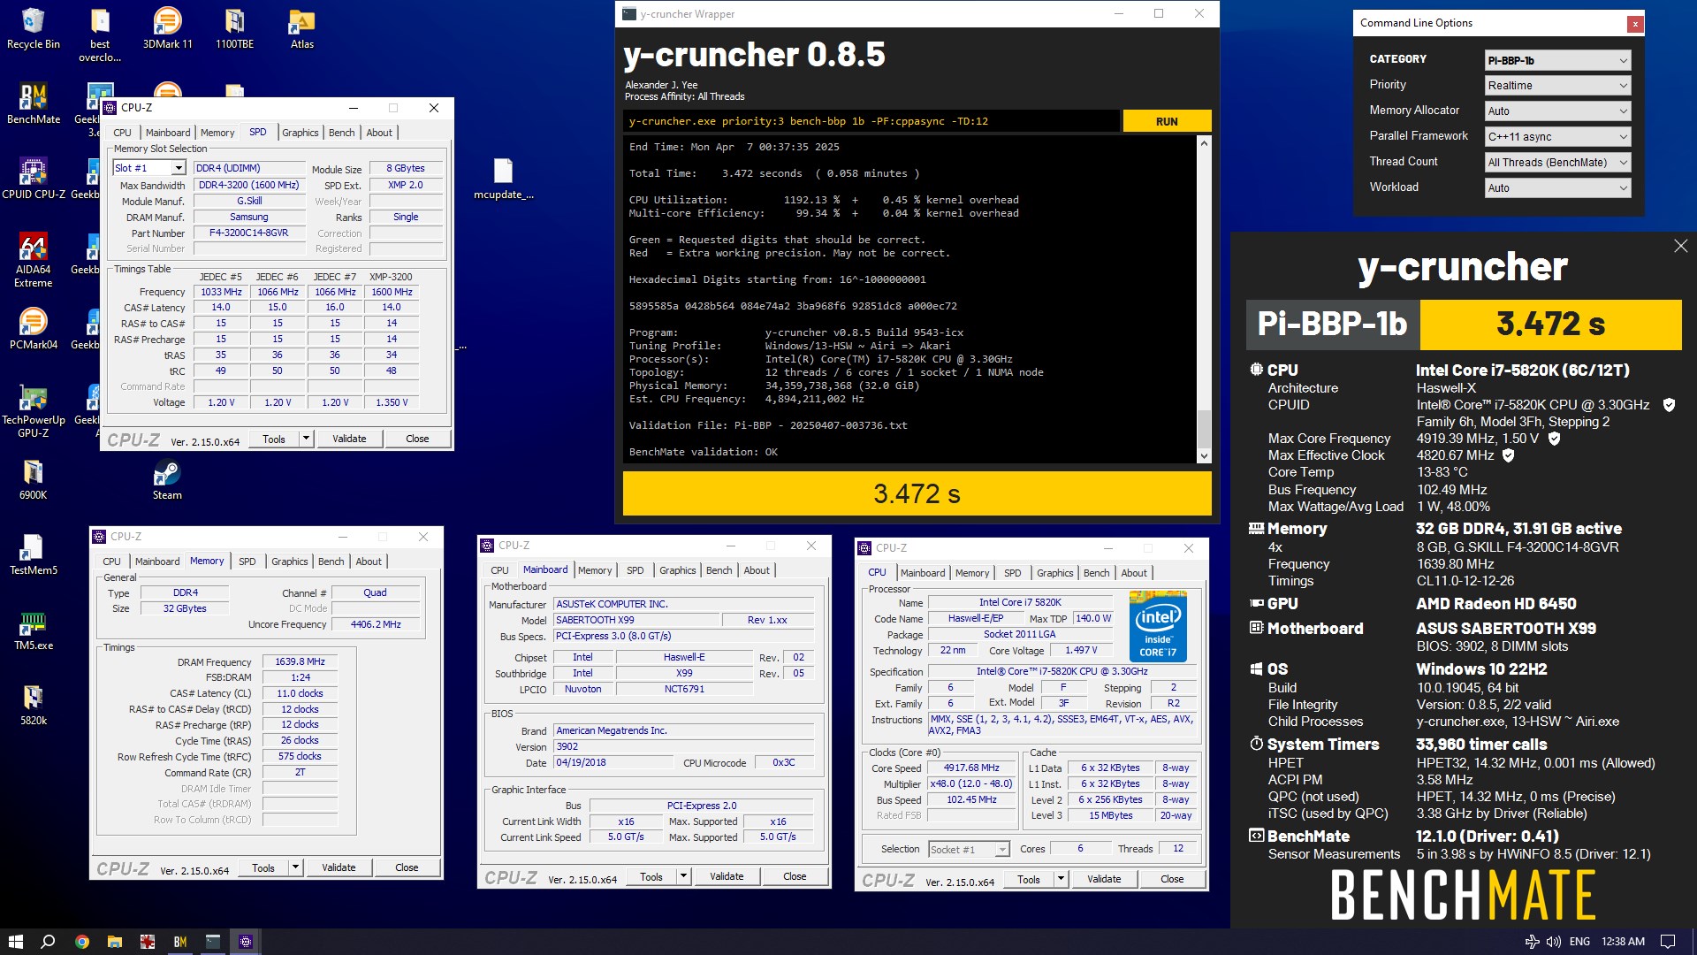Open the 3DMark 11 desktop shortcut
This screenshot has width=1697, height=955.
[x=167, y=28]
